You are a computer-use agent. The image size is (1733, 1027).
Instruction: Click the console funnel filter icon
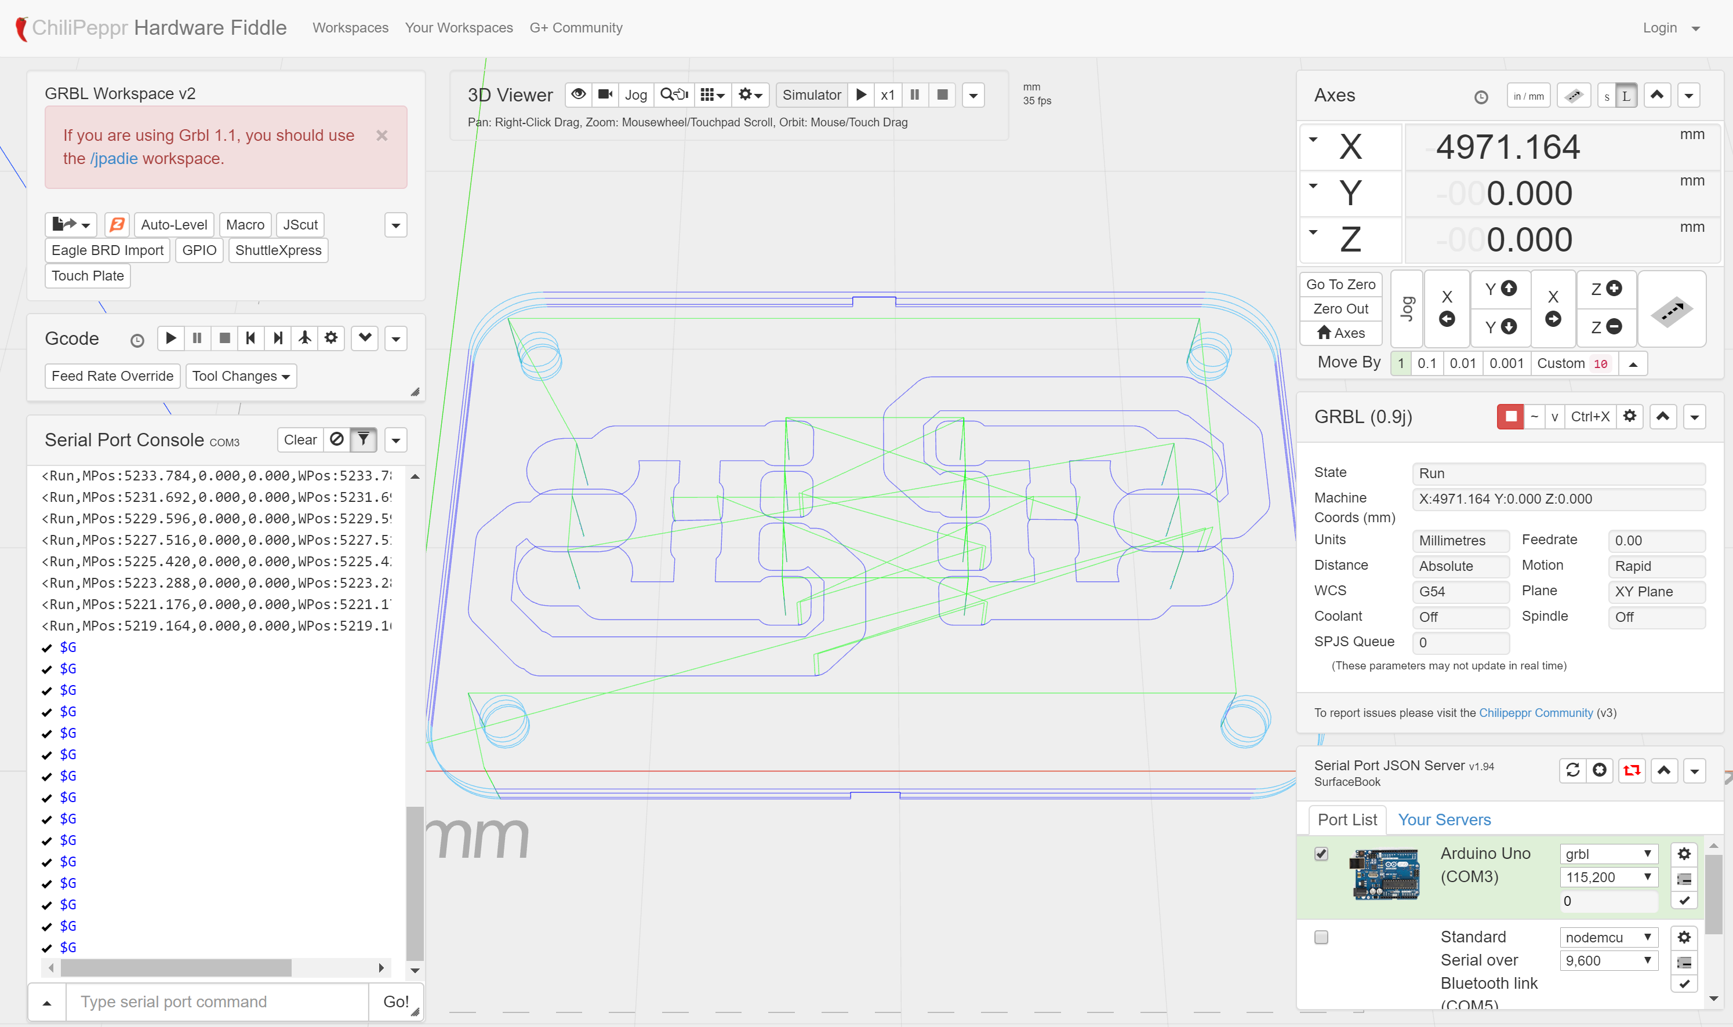(364, 439)
